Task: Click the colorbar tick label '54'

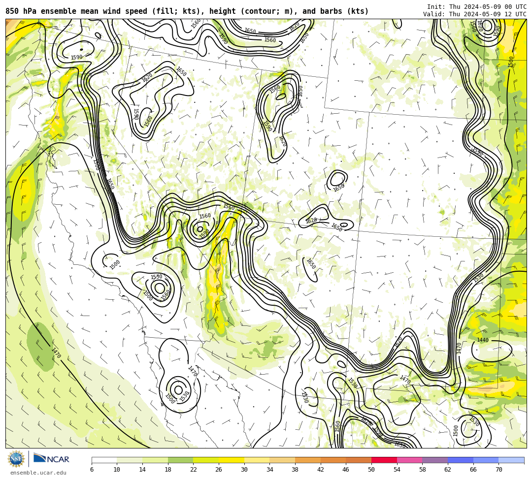Action: tap(397, 470)
